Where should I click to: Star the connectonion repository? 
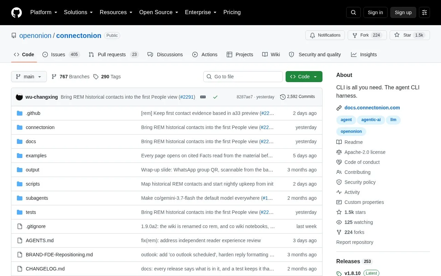click(410, 35)
